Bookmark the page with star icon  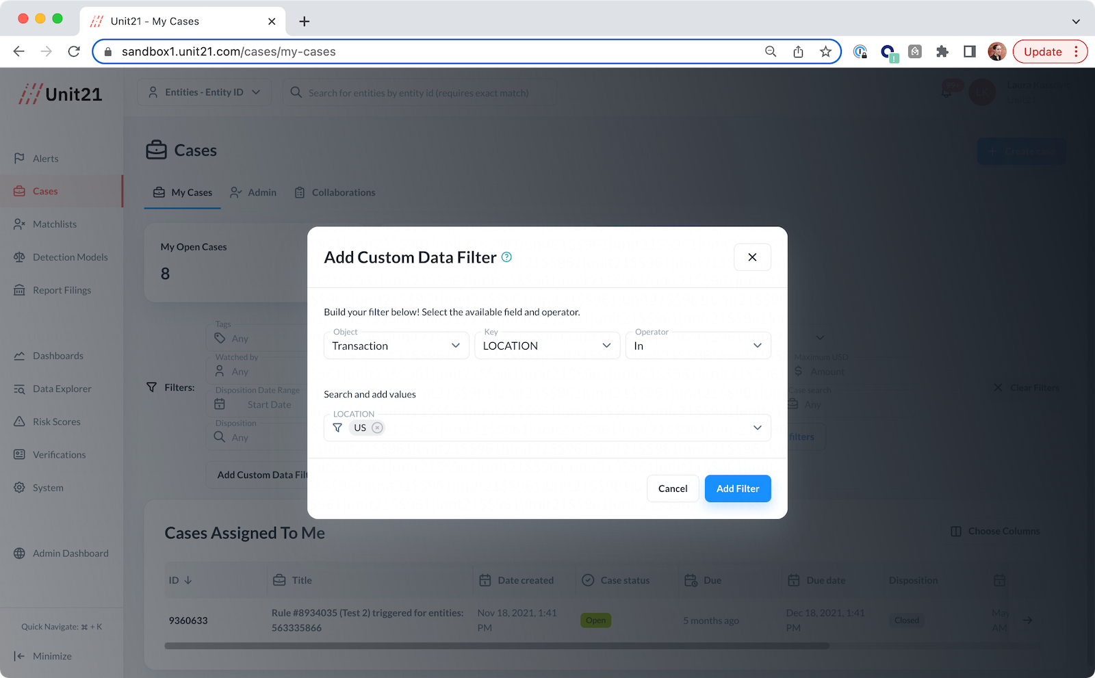[x=825, y=51]
